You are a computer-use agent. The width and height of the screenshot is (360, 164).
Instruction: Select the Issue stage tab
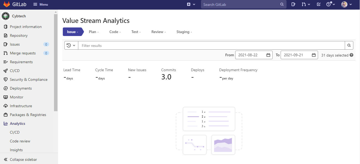(x=73, y=32)
